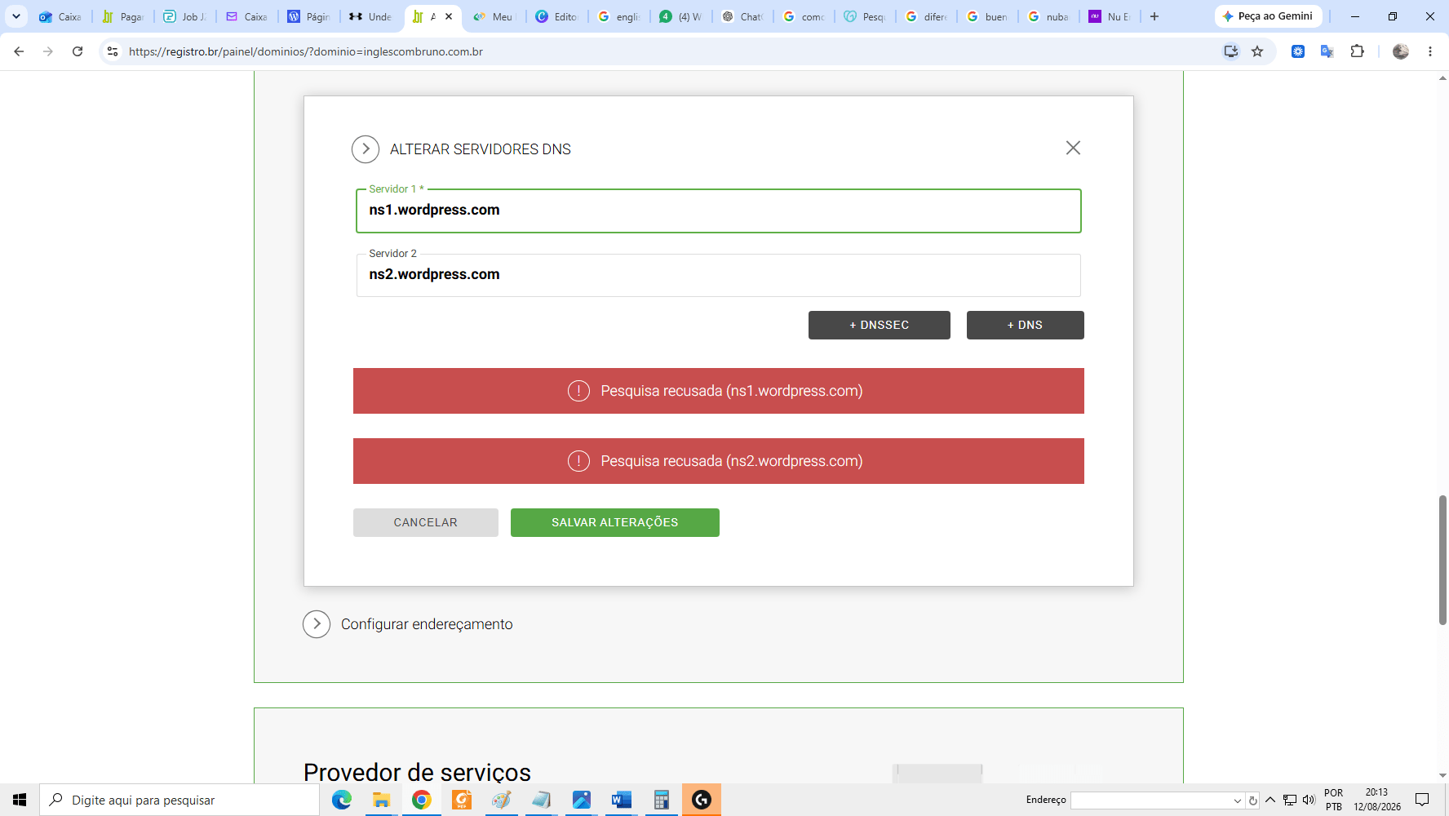
Task: Switch to the Editor tab
Action: point(557,16)
